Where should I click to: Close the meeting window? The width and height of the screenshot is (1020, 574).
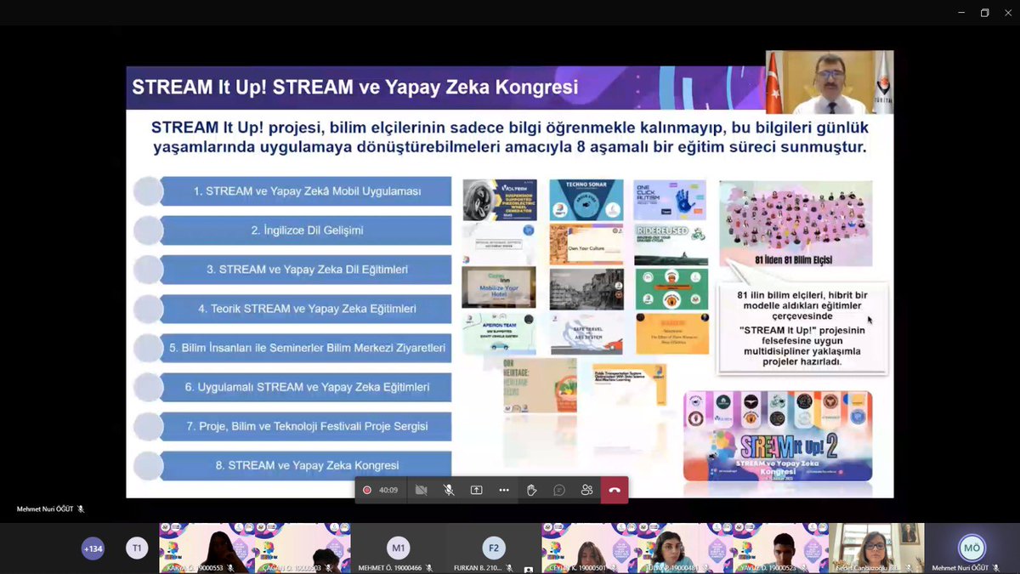click(x=1007, y=13)
